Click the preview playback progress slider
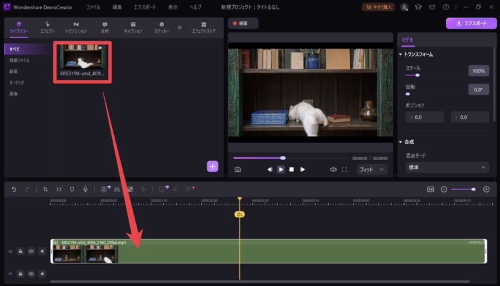The height and width of the screenshot is (286, 500). tap(290, 158)
